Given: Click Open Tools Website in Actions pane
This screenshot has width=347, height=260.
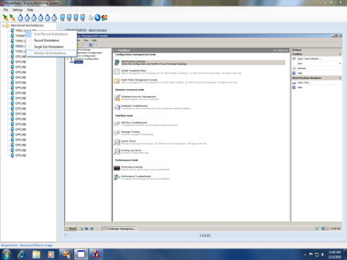Looking at the screenshot, I should [x=309, y=59].
